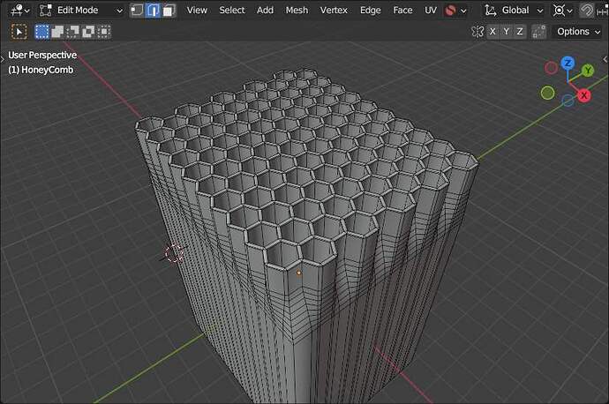Toggle Y axis mirror
The width and height of the screenshot is (609, 404).
click(x=506, y=32)
